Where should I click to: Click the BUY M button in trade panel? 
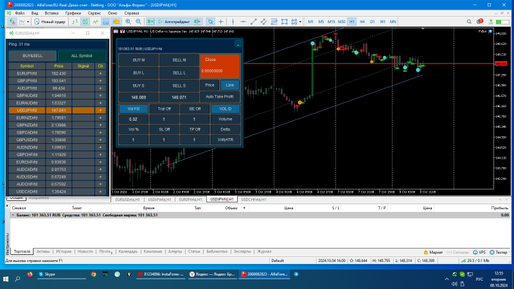139,60
